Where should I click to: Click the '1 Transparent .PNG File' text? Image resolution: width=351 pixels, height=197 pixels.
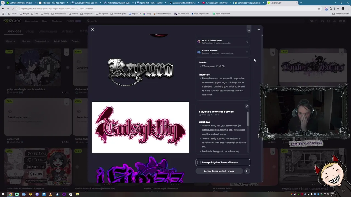(x=214, y=66)
